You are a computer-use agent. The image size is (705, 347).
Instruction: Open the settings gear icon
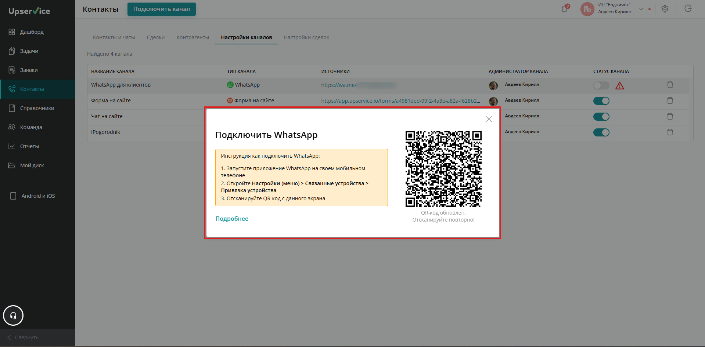pos(665,9)
